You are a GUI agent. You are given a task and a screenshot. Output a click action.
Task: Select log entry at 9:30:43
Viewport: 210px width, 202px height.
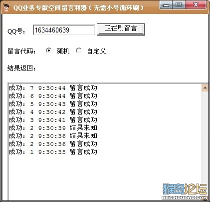tap(53, 103)
